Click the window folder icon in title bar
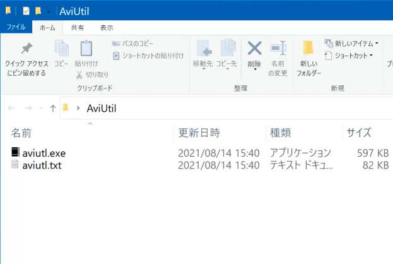 click(x=8, y=11)
